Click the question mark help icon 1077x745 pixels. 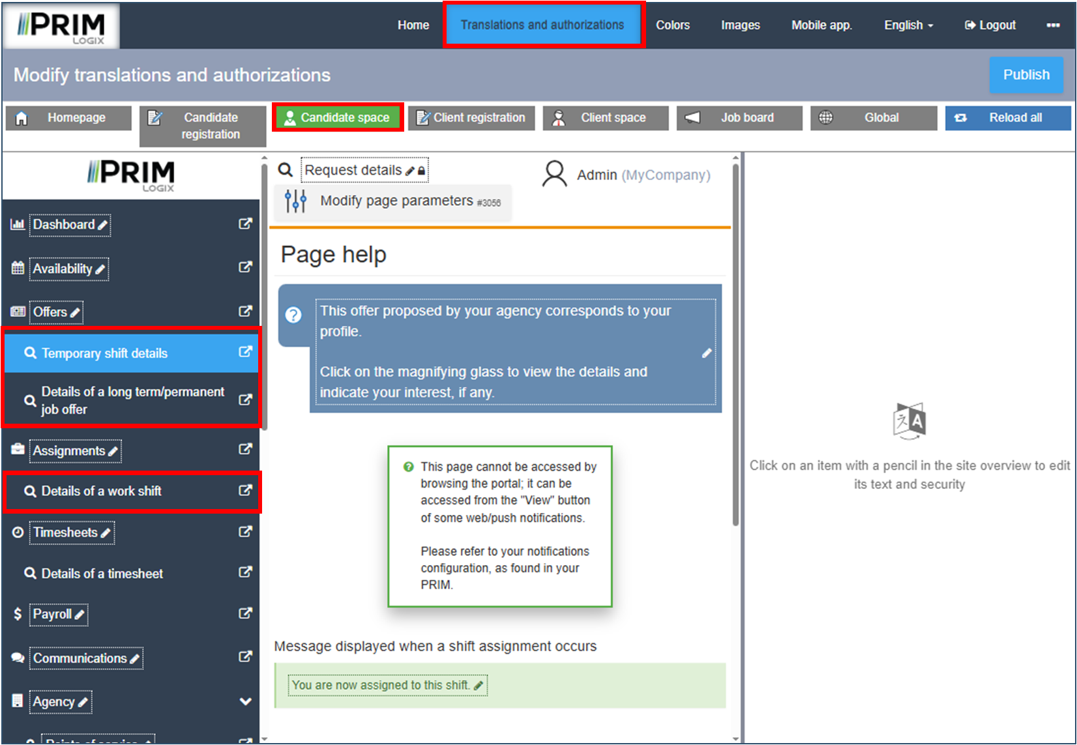293,315
